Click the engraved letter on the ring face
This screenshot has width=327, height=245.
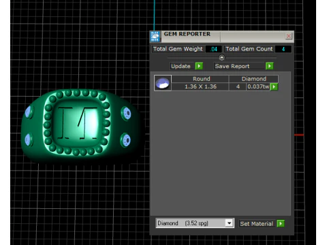pos(78,122)
